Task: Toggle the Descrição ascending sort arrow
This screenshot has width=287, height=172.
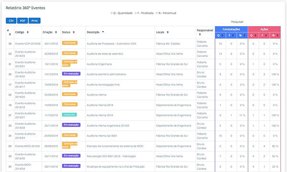Action: (103, 32)
